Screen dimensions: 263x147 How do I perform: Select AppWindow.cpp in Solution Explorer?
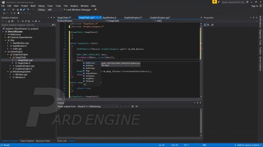click(x=21, y=43)
